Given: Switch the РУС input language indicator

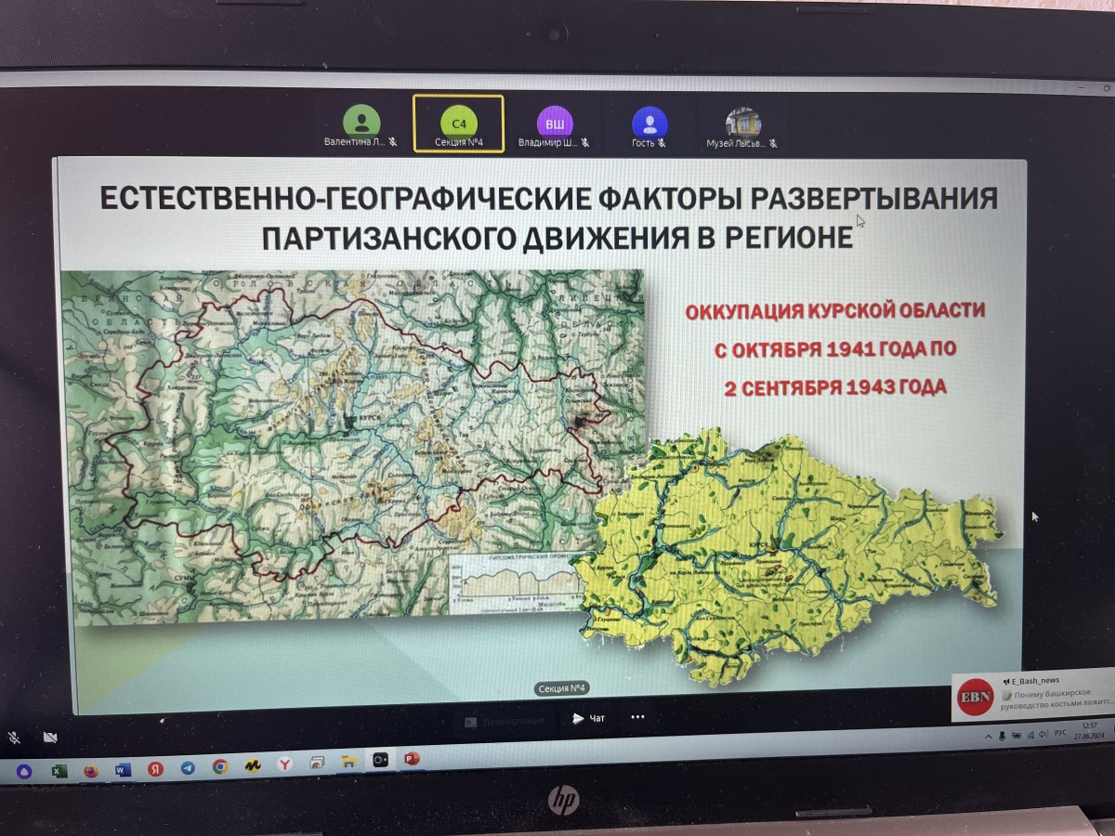Looking at the screenshot, I should [1060, 733].
